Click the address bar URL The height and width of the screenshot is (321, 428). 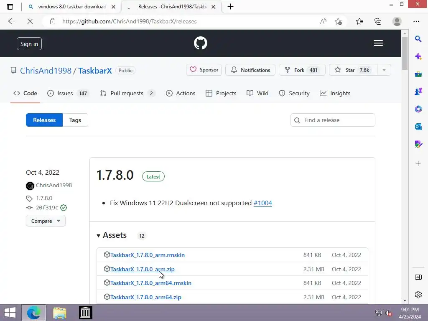pyautogui.click(x=130, y=21)
